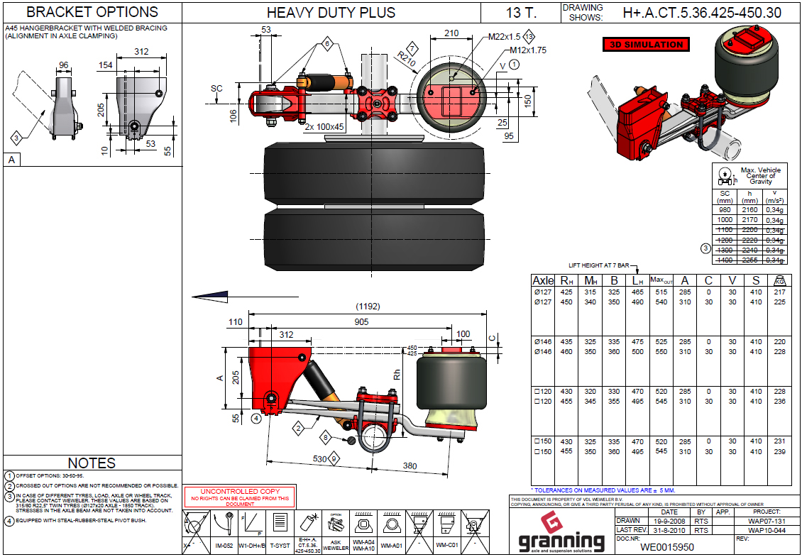The width and height of the screenshot is (802, 557).
Task: Click the M12x1.75 thread label
Action: (x=528, y=50)
